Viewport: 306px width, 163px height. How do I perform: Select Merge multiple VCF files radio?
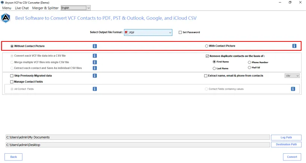(x=12, y=62)
